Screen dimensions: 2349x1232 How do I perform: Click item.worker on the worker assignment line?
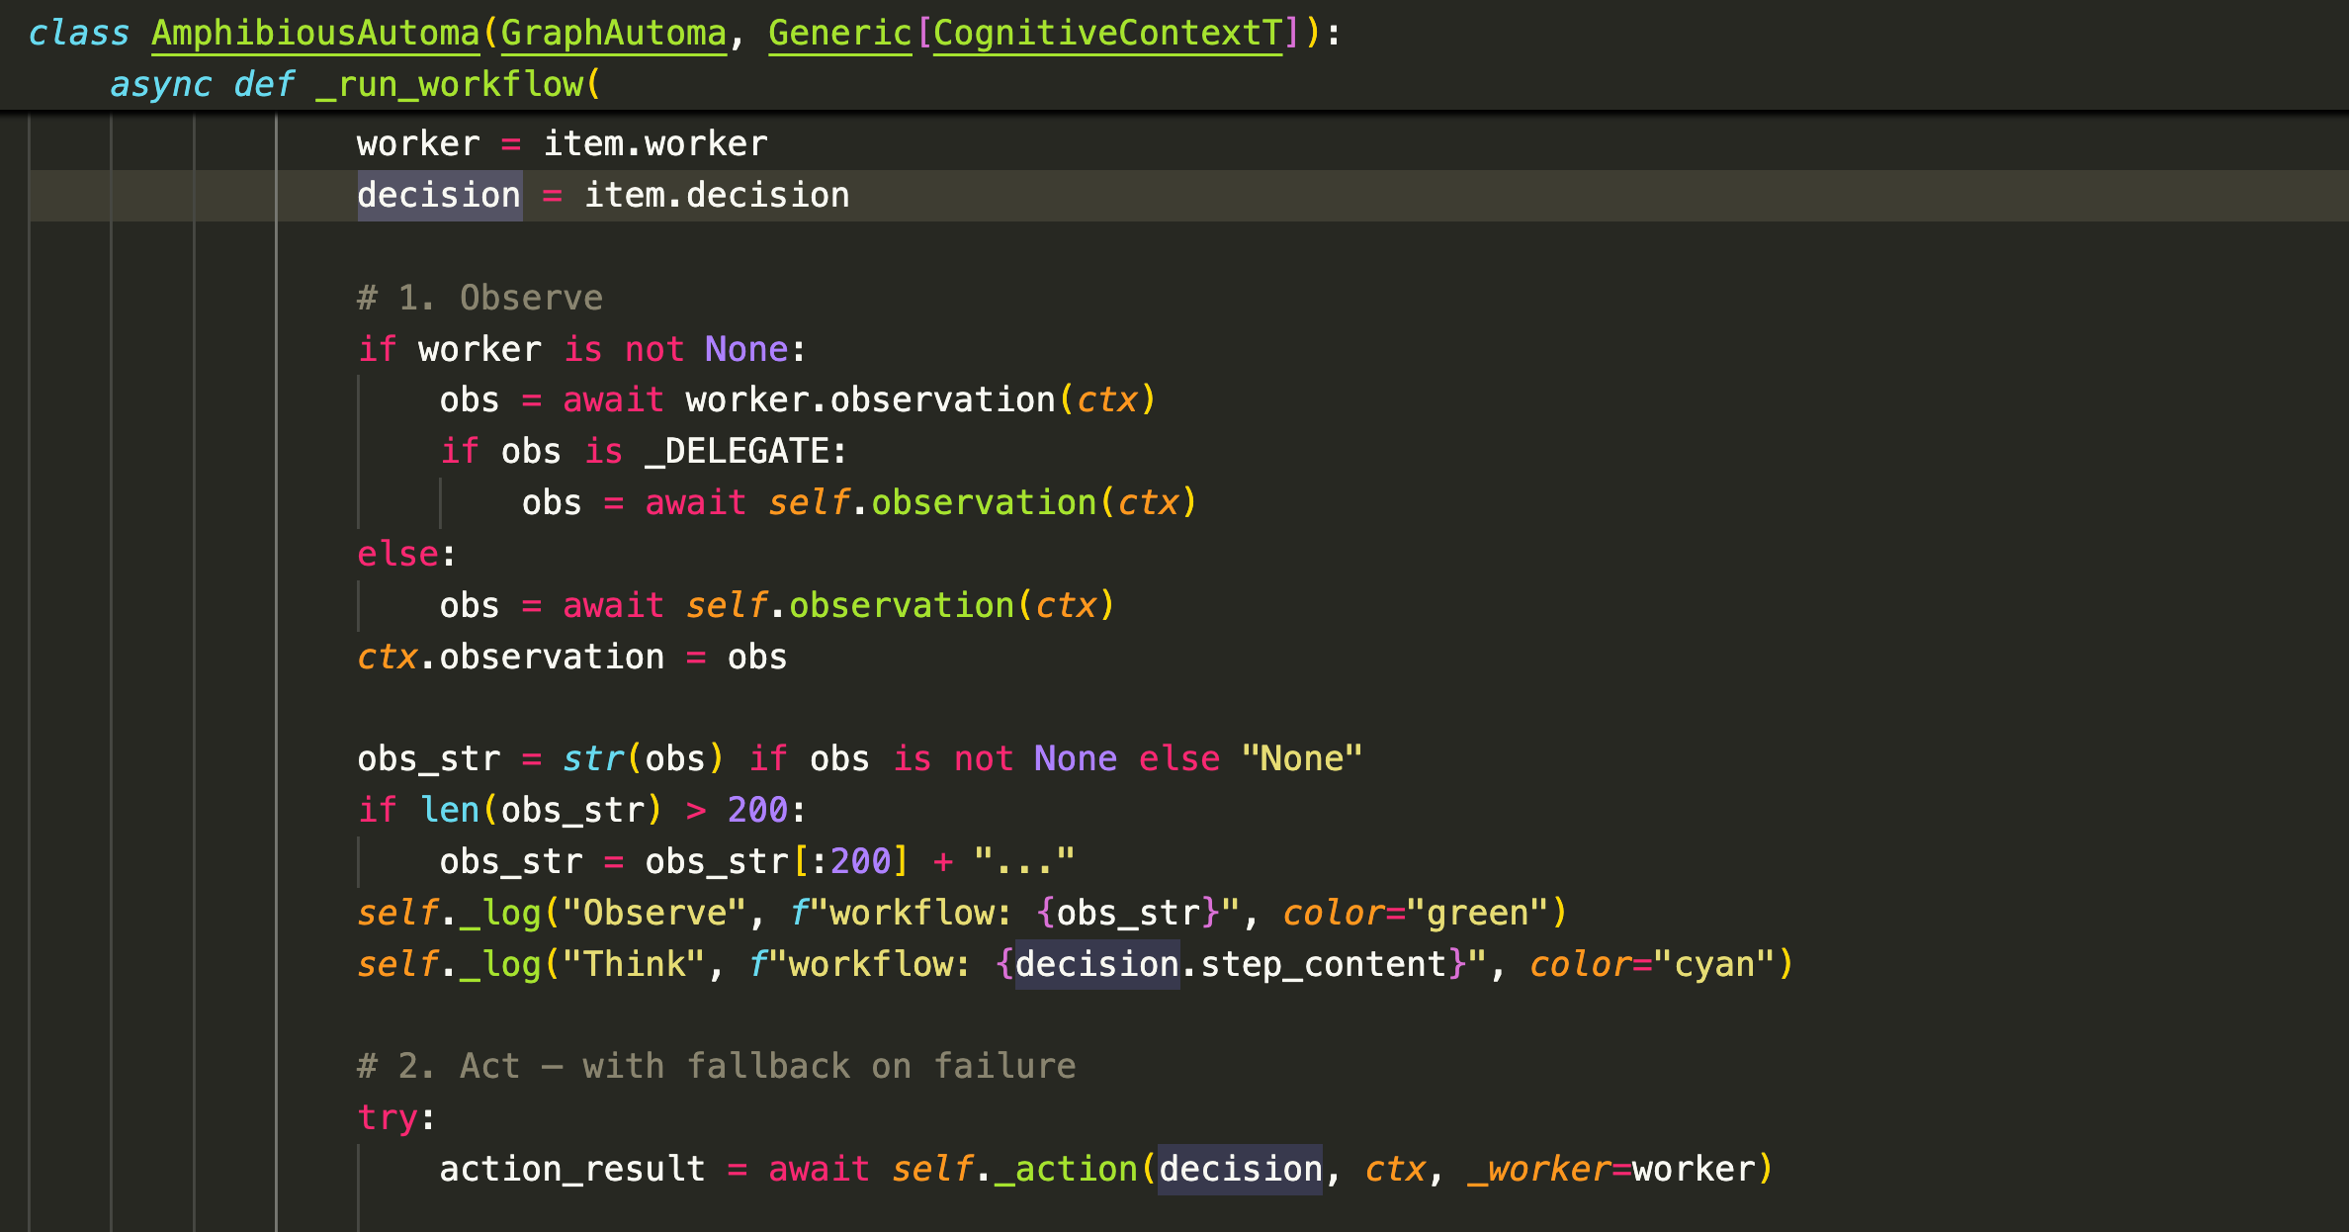pos(654,144)
